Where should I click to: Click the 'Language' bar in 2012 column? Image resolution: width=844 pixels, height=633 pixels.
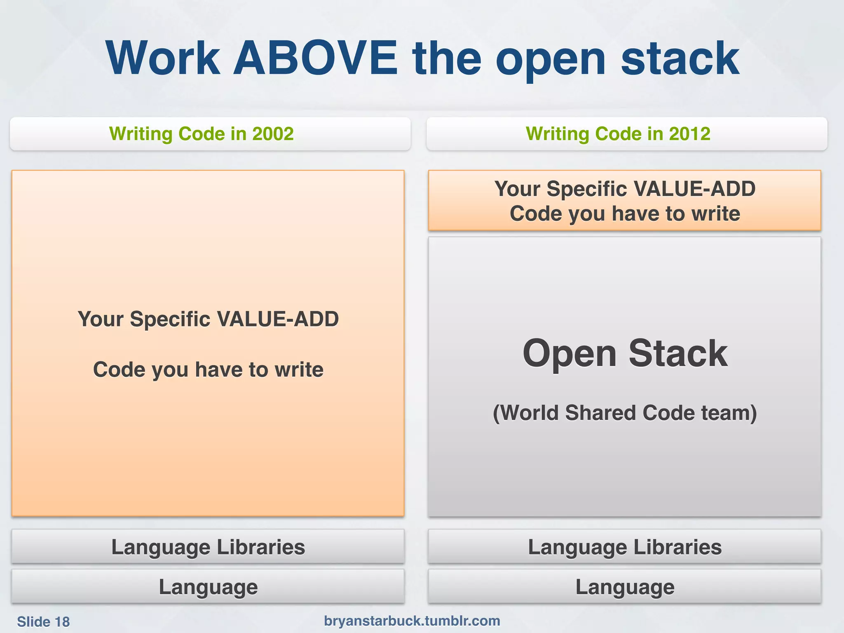625,586
